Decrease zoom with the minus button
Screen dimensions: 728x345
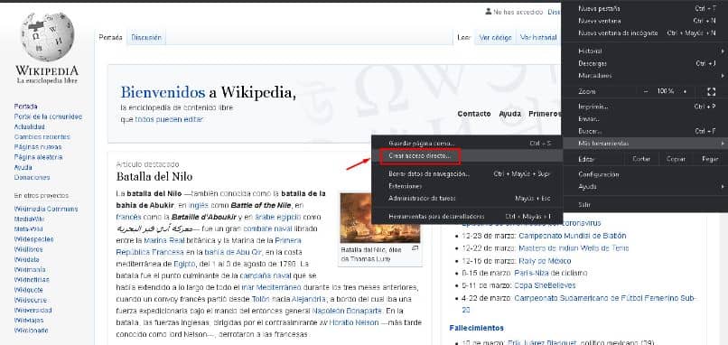646,92
